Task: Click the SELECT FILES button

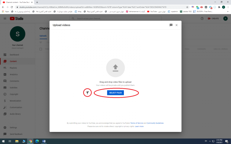Action: click(x=115, y=93)
